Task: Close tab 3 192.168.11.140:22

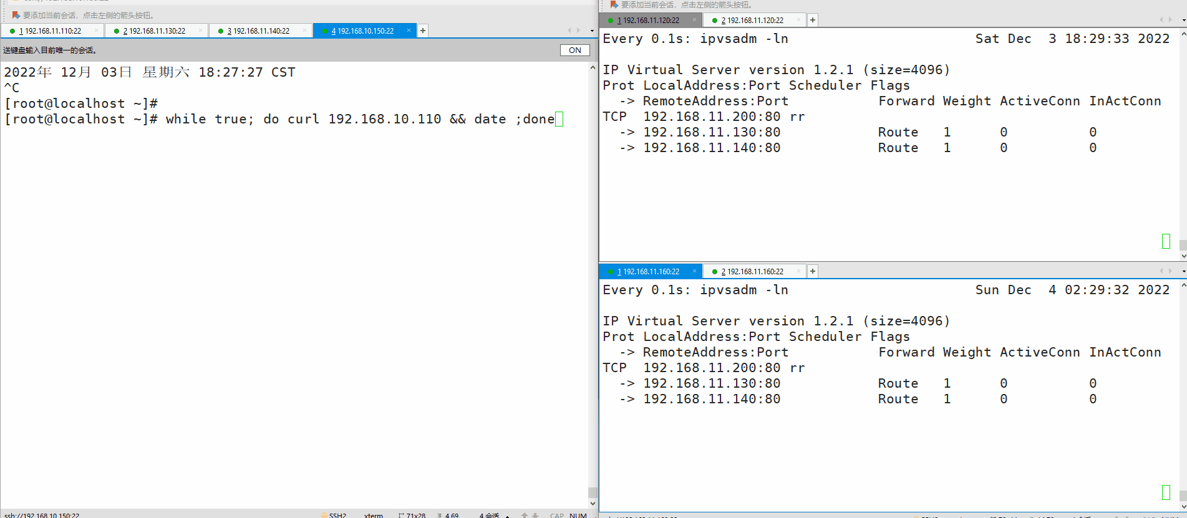Action: [x=304, y=31]
